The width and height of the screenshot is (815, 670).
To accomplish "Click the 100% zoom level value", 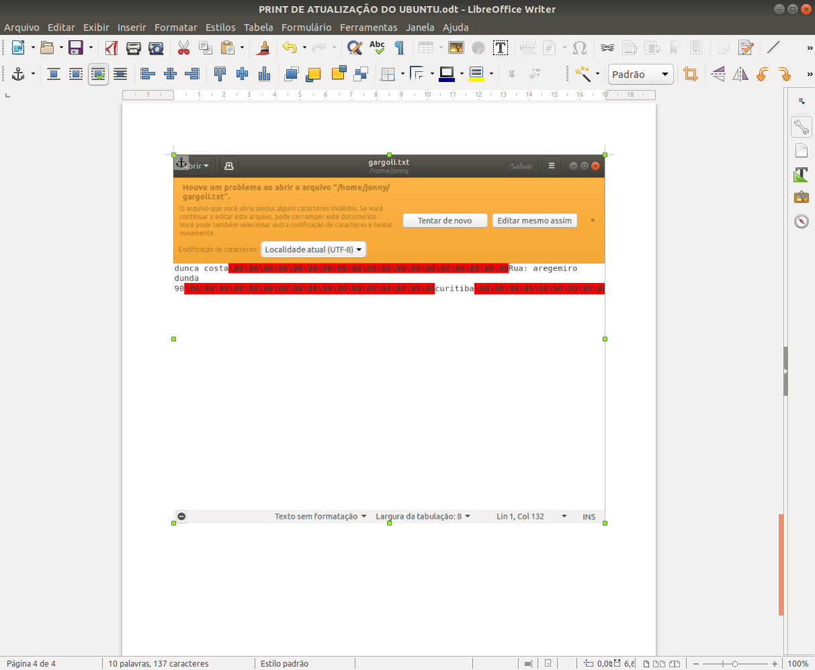I will [798, 664].
